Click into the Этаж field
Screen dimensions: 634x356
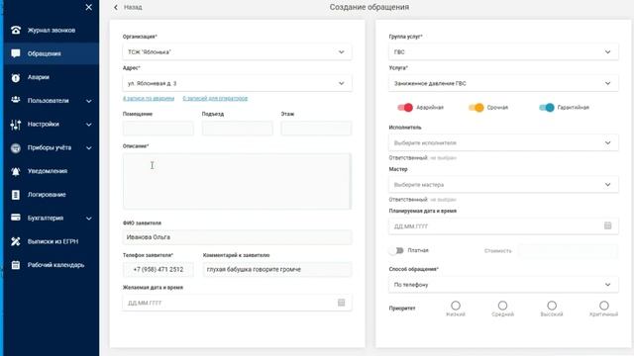pos(316,129)
